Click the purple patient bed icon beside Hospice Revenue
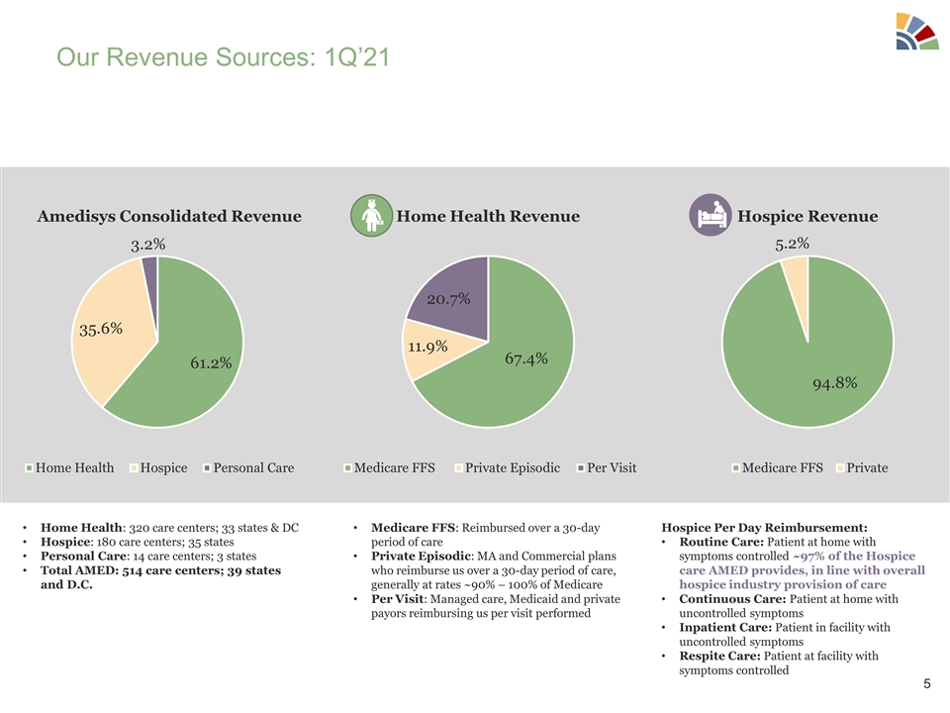Image resolution: width=950 pixels, height=713 pixels. pyautogui.click(x=711, y=215)
